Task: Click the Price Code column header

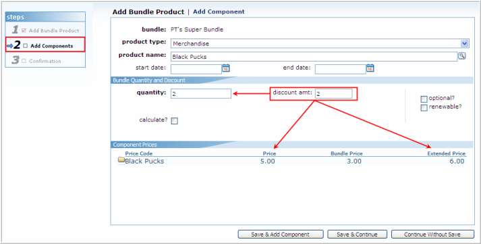Action: click(x=139, y=153)
